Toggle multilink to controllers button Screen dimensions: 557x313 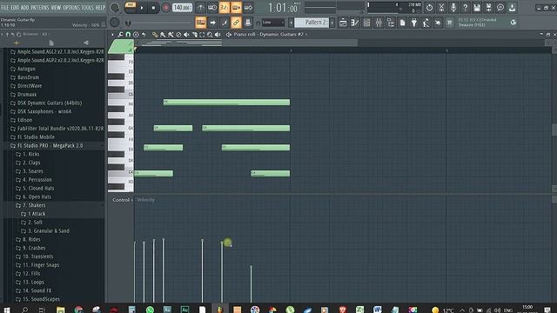tap(247, 23)
